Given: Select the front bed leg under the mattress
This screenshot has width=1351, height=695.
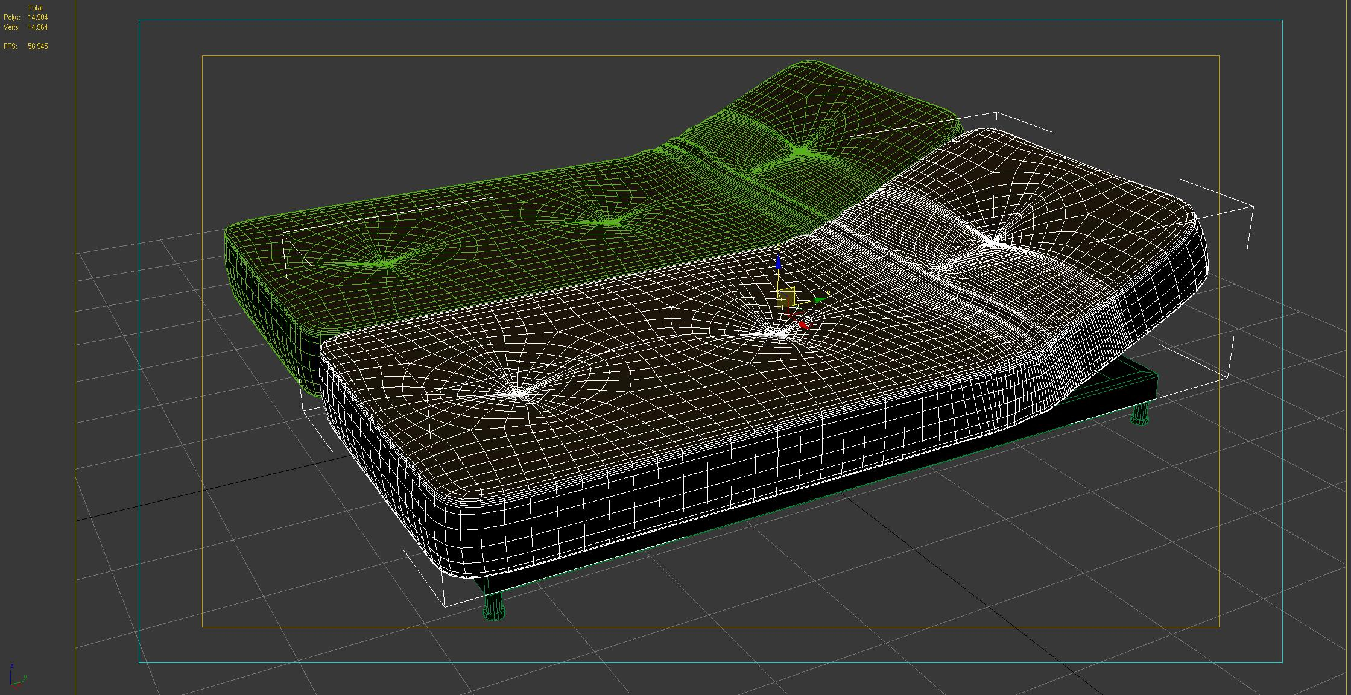Looking at the screenshot, I should pyautogui.click(x=494, y=605).
